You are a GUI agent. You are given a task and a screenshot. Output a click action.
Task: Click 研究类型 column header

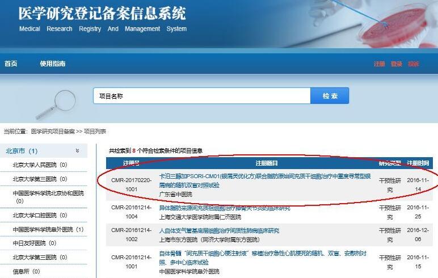pyautogui.click(x=390, y=163)
